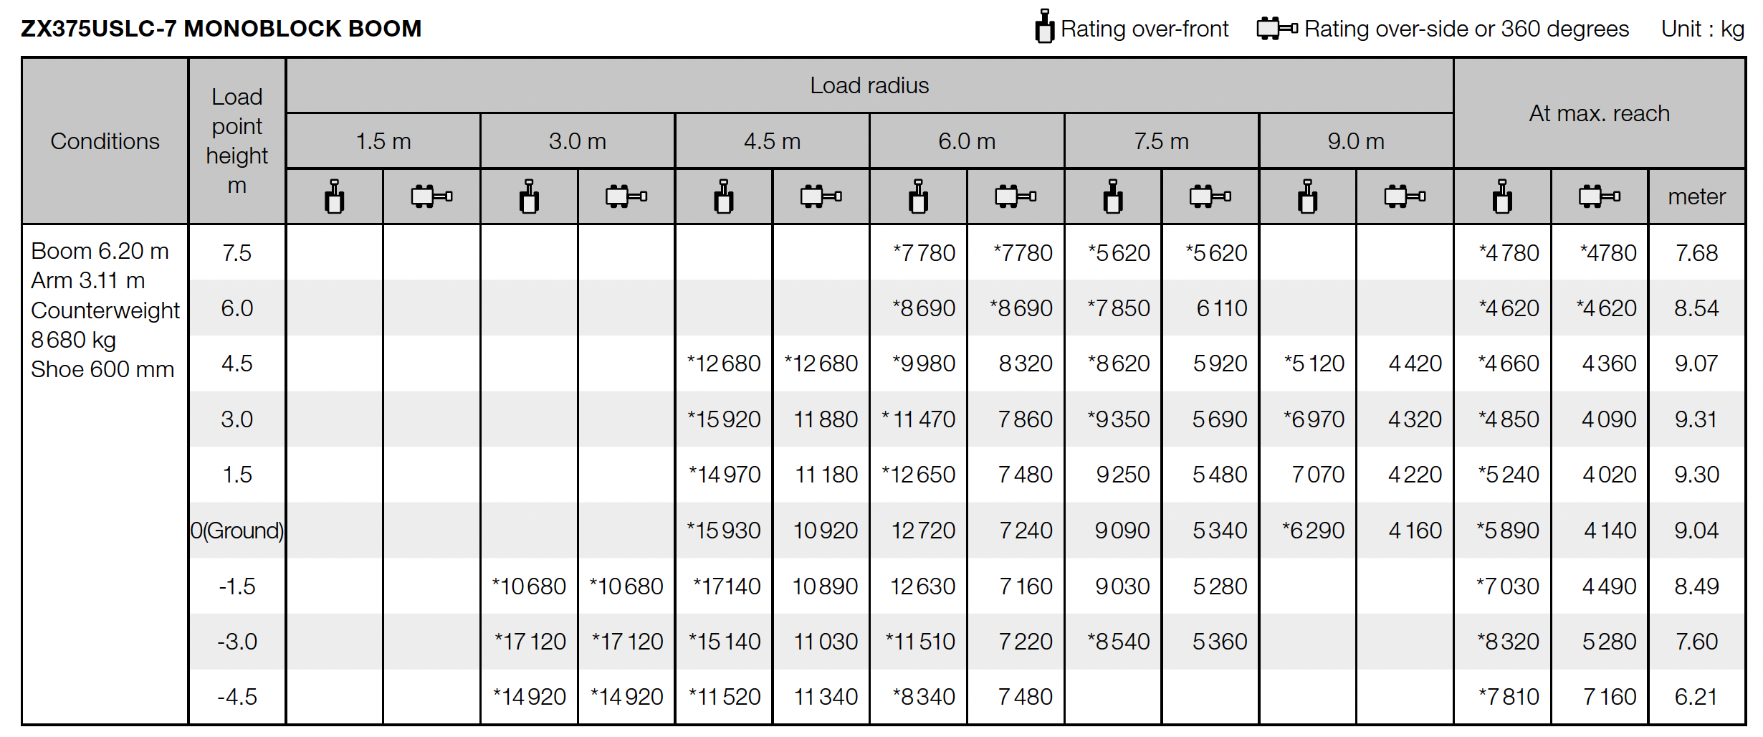The image size is (1763, 737).
Task: Choose the over-side icon under 9.0 m radius
Action: (x=1405, y=196)
